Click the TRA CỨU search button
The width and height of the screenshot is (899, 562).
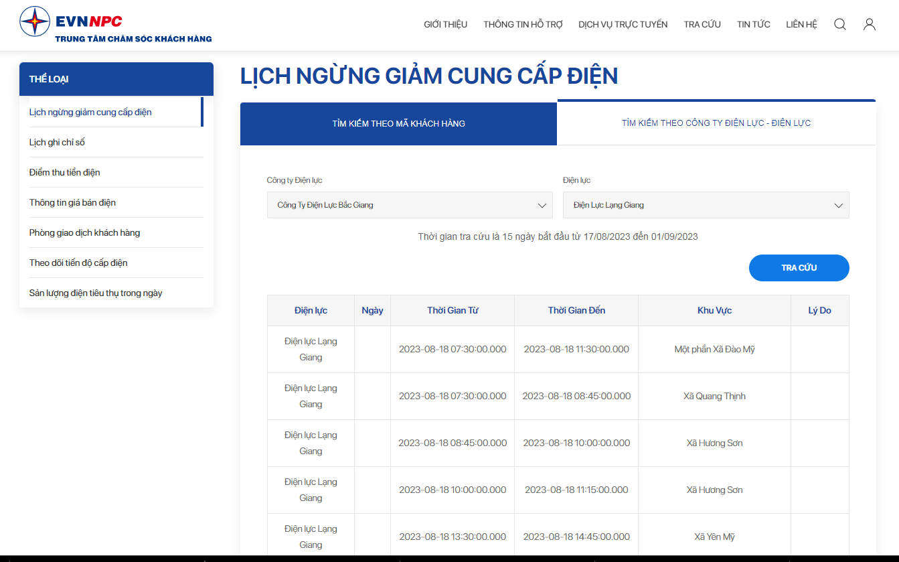click(799, 268)
